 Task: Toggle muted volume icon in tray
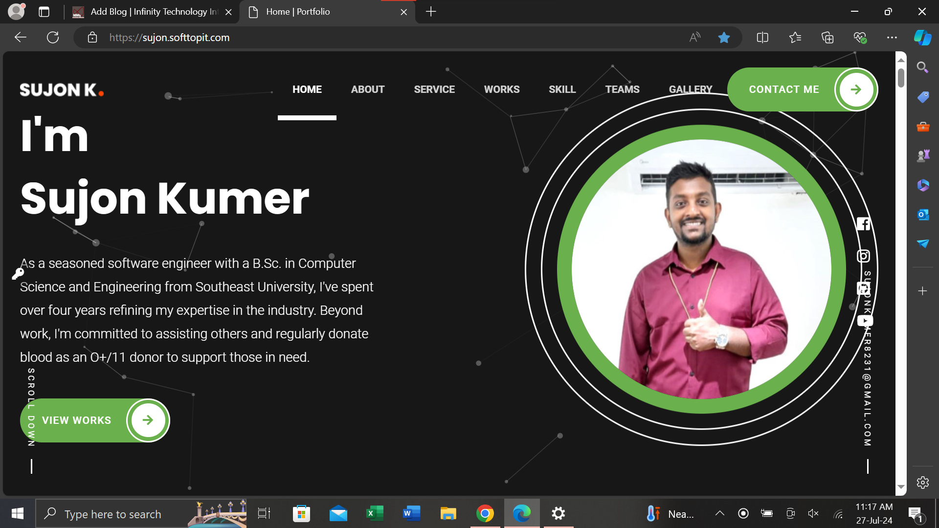[813, 513]
